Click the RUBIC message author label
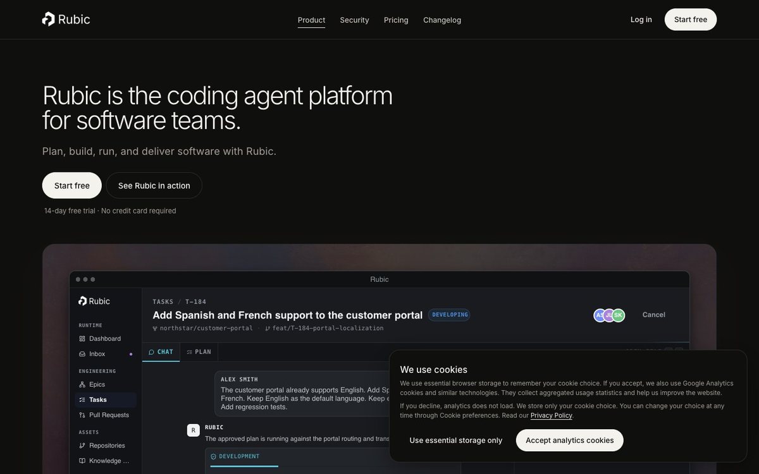Image resolution: width=759 pixels, height=474 pixels. tap(214, 427)
